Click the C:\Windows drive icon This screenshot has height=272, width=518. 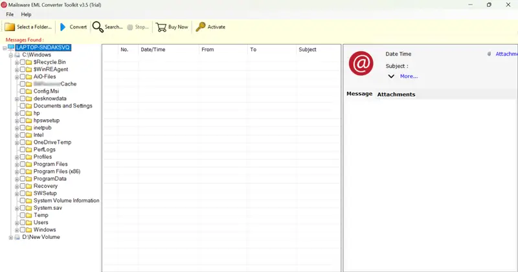17,55
